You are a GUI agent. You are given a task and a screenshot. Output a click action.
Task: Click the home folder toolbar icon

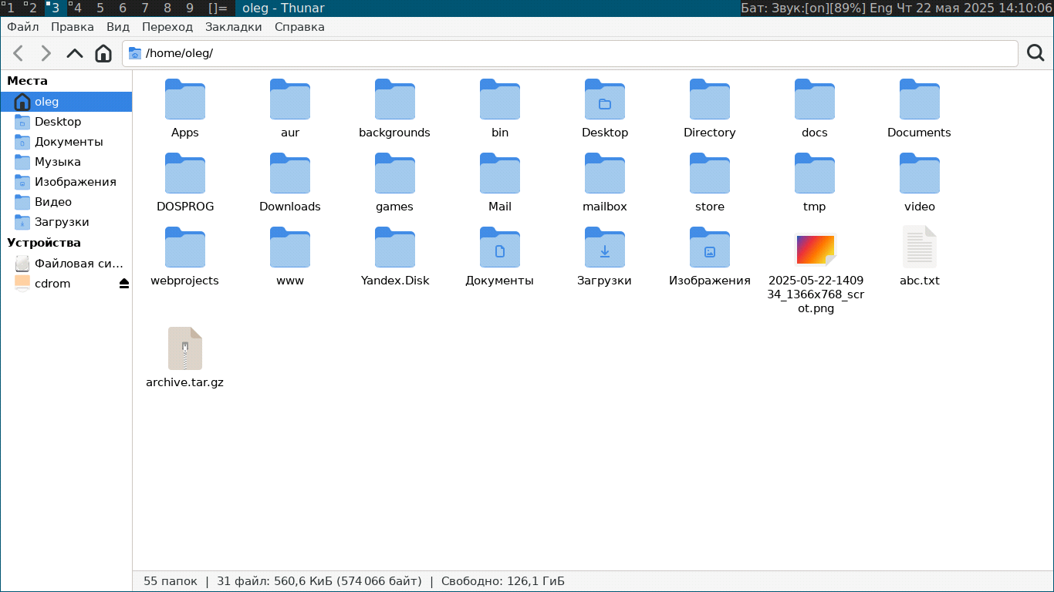(103, 53)
